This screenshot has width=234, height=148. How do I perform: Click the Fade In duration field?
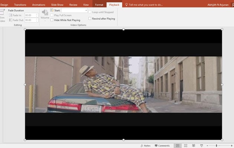click(x=30, y=15)
